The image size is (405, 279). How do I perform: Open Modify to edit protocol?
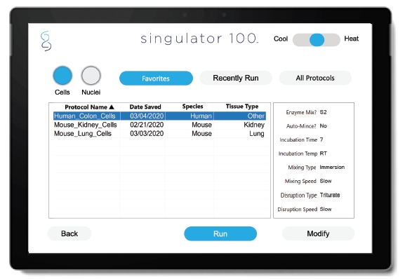pos(318,233)
